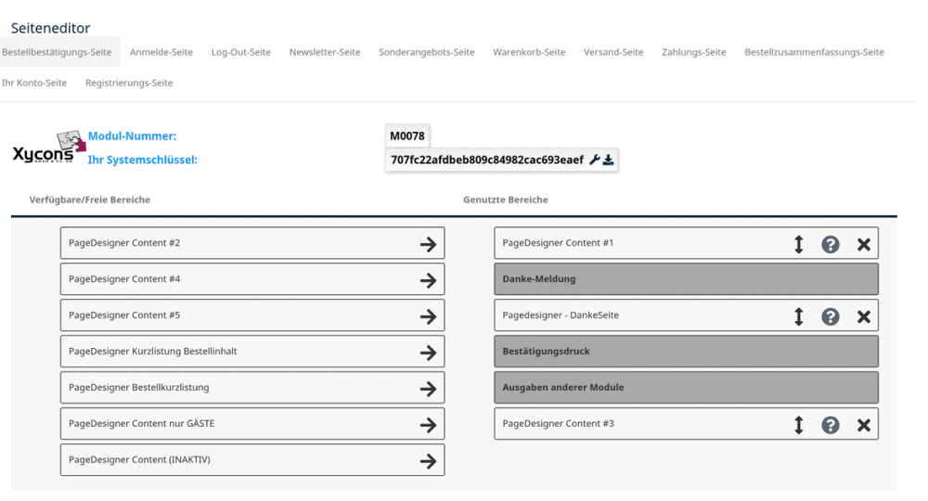Select the Versand-Seite tab
Viewport: 928px width, 501px height.
click(613, 52)
